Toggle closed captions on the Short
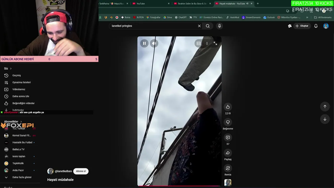The height and width of the screenshot is (188, 334). click(x=199, y=43)
